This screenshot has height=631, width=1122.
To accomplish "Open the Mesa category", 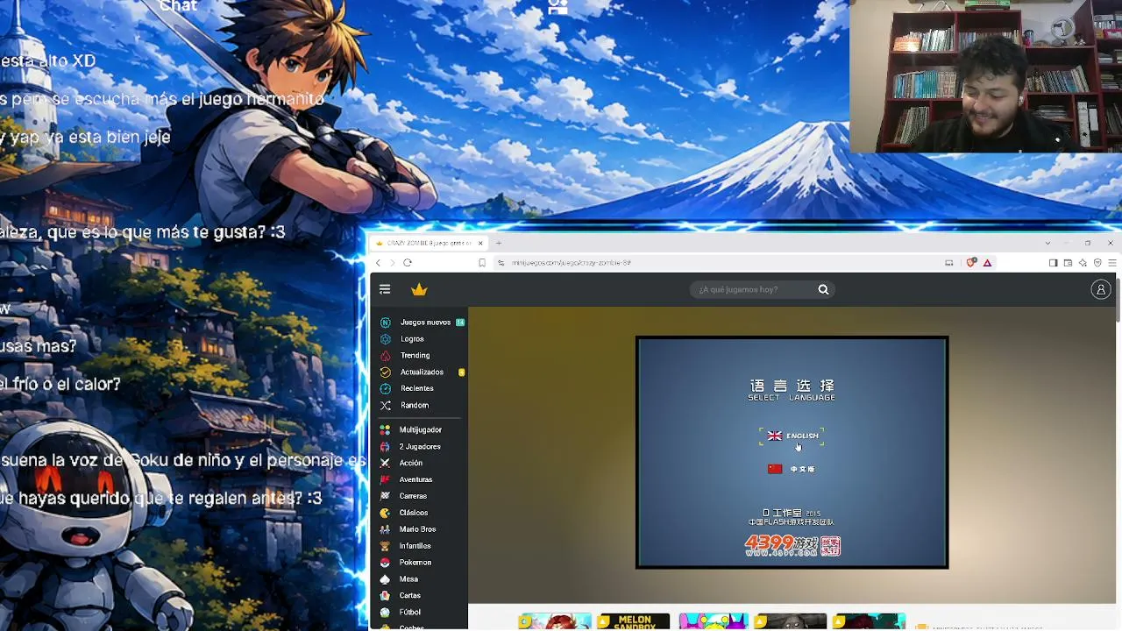I will pos(408,579).
